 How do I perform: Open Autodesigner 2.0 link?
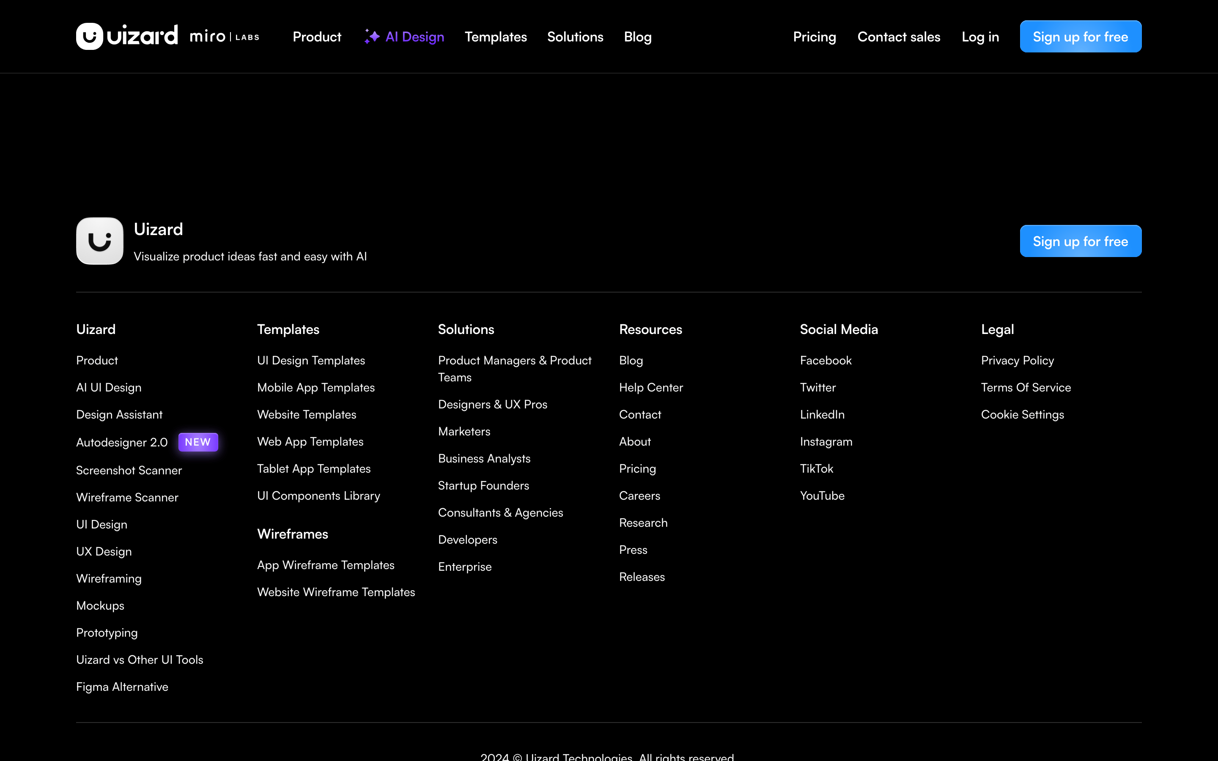[122, 442]
